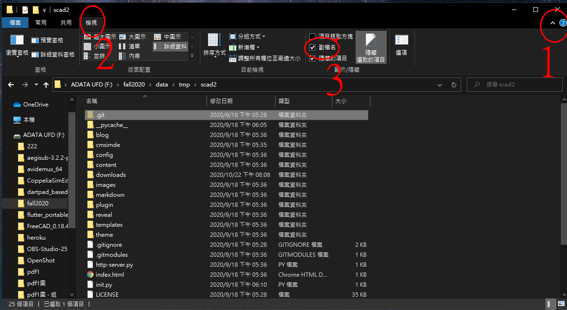
Task: Select the fall2020 folder in navigation pane
Action: click(x=38, y=203)
